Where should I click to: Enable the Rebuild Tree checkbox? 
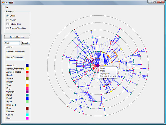pyautogui.click(x=7, y=24)
